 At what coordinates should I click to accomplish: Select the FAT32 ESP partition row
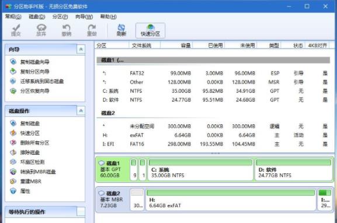click(213, 73)
